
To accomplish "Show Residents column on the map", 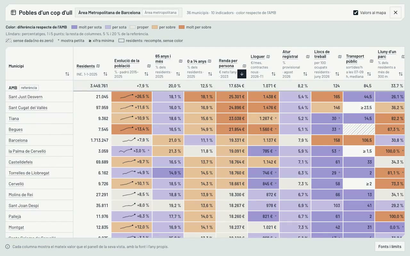I will [x=98, y=66].
